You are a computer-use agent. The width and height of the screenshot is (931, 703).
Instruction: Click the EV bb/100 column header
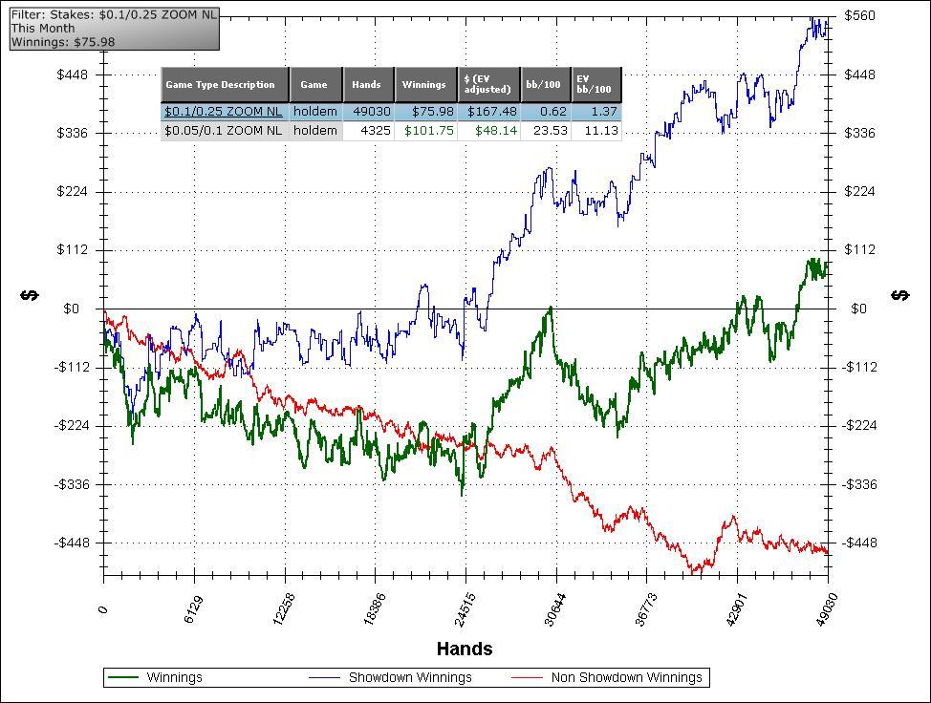596,84
